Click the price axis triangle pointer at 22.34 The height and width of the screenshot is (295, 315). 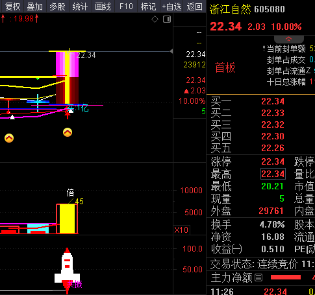pos(171,51)
